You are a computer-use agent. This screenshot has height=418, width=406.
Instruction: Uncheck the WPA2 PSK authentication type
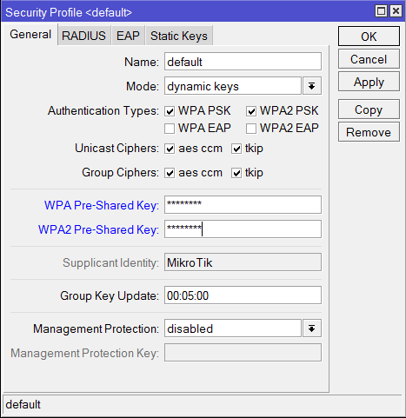coord(251,111)
